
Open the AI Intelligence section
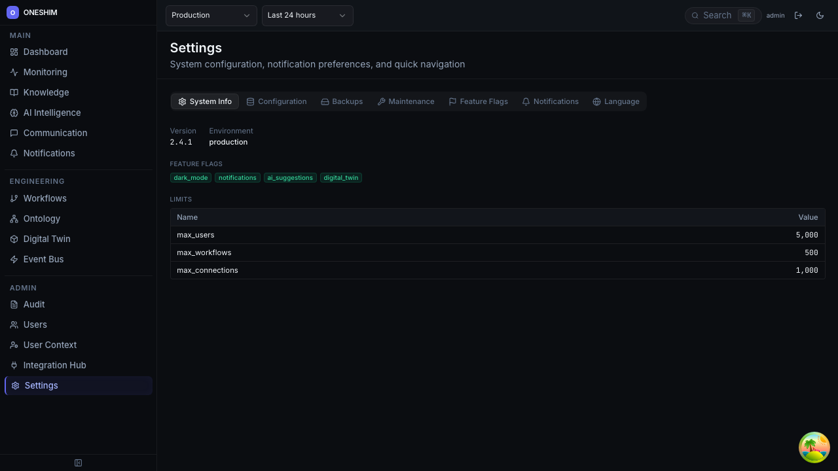tap(52, 113)
